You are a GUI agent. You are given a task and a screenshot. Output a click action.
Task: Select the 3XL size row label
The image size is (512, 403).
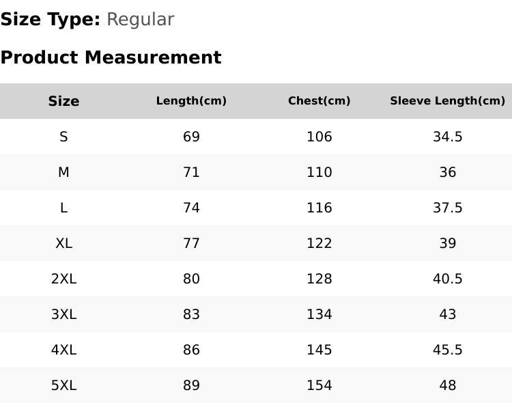[63, 314]
